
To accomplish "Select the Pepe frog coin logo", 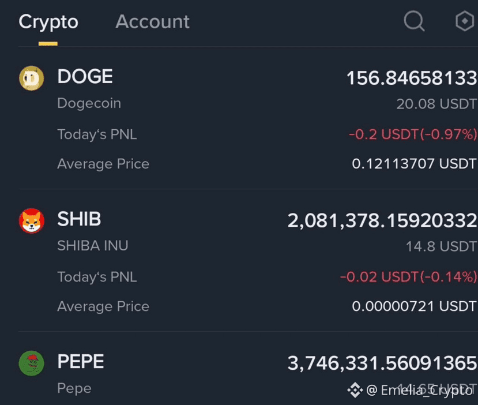I will pyautogui.click(x=31, y=363).
